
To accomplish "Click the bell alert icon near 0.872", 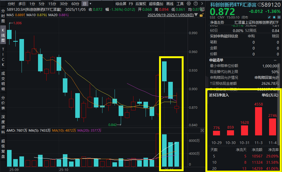I will pyautogui.click(x=274, y=17).
